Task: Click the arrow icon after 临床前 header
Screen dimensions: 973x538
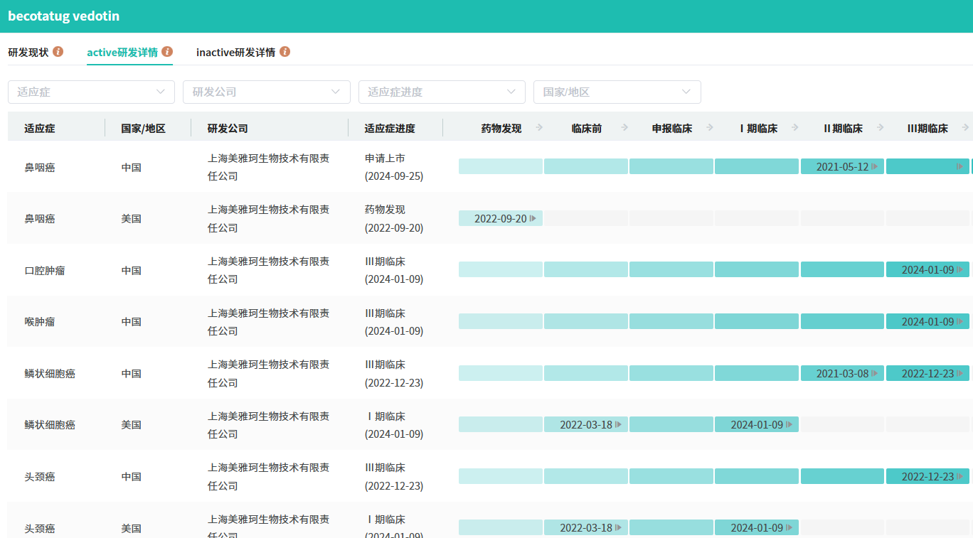Action: 624,128
